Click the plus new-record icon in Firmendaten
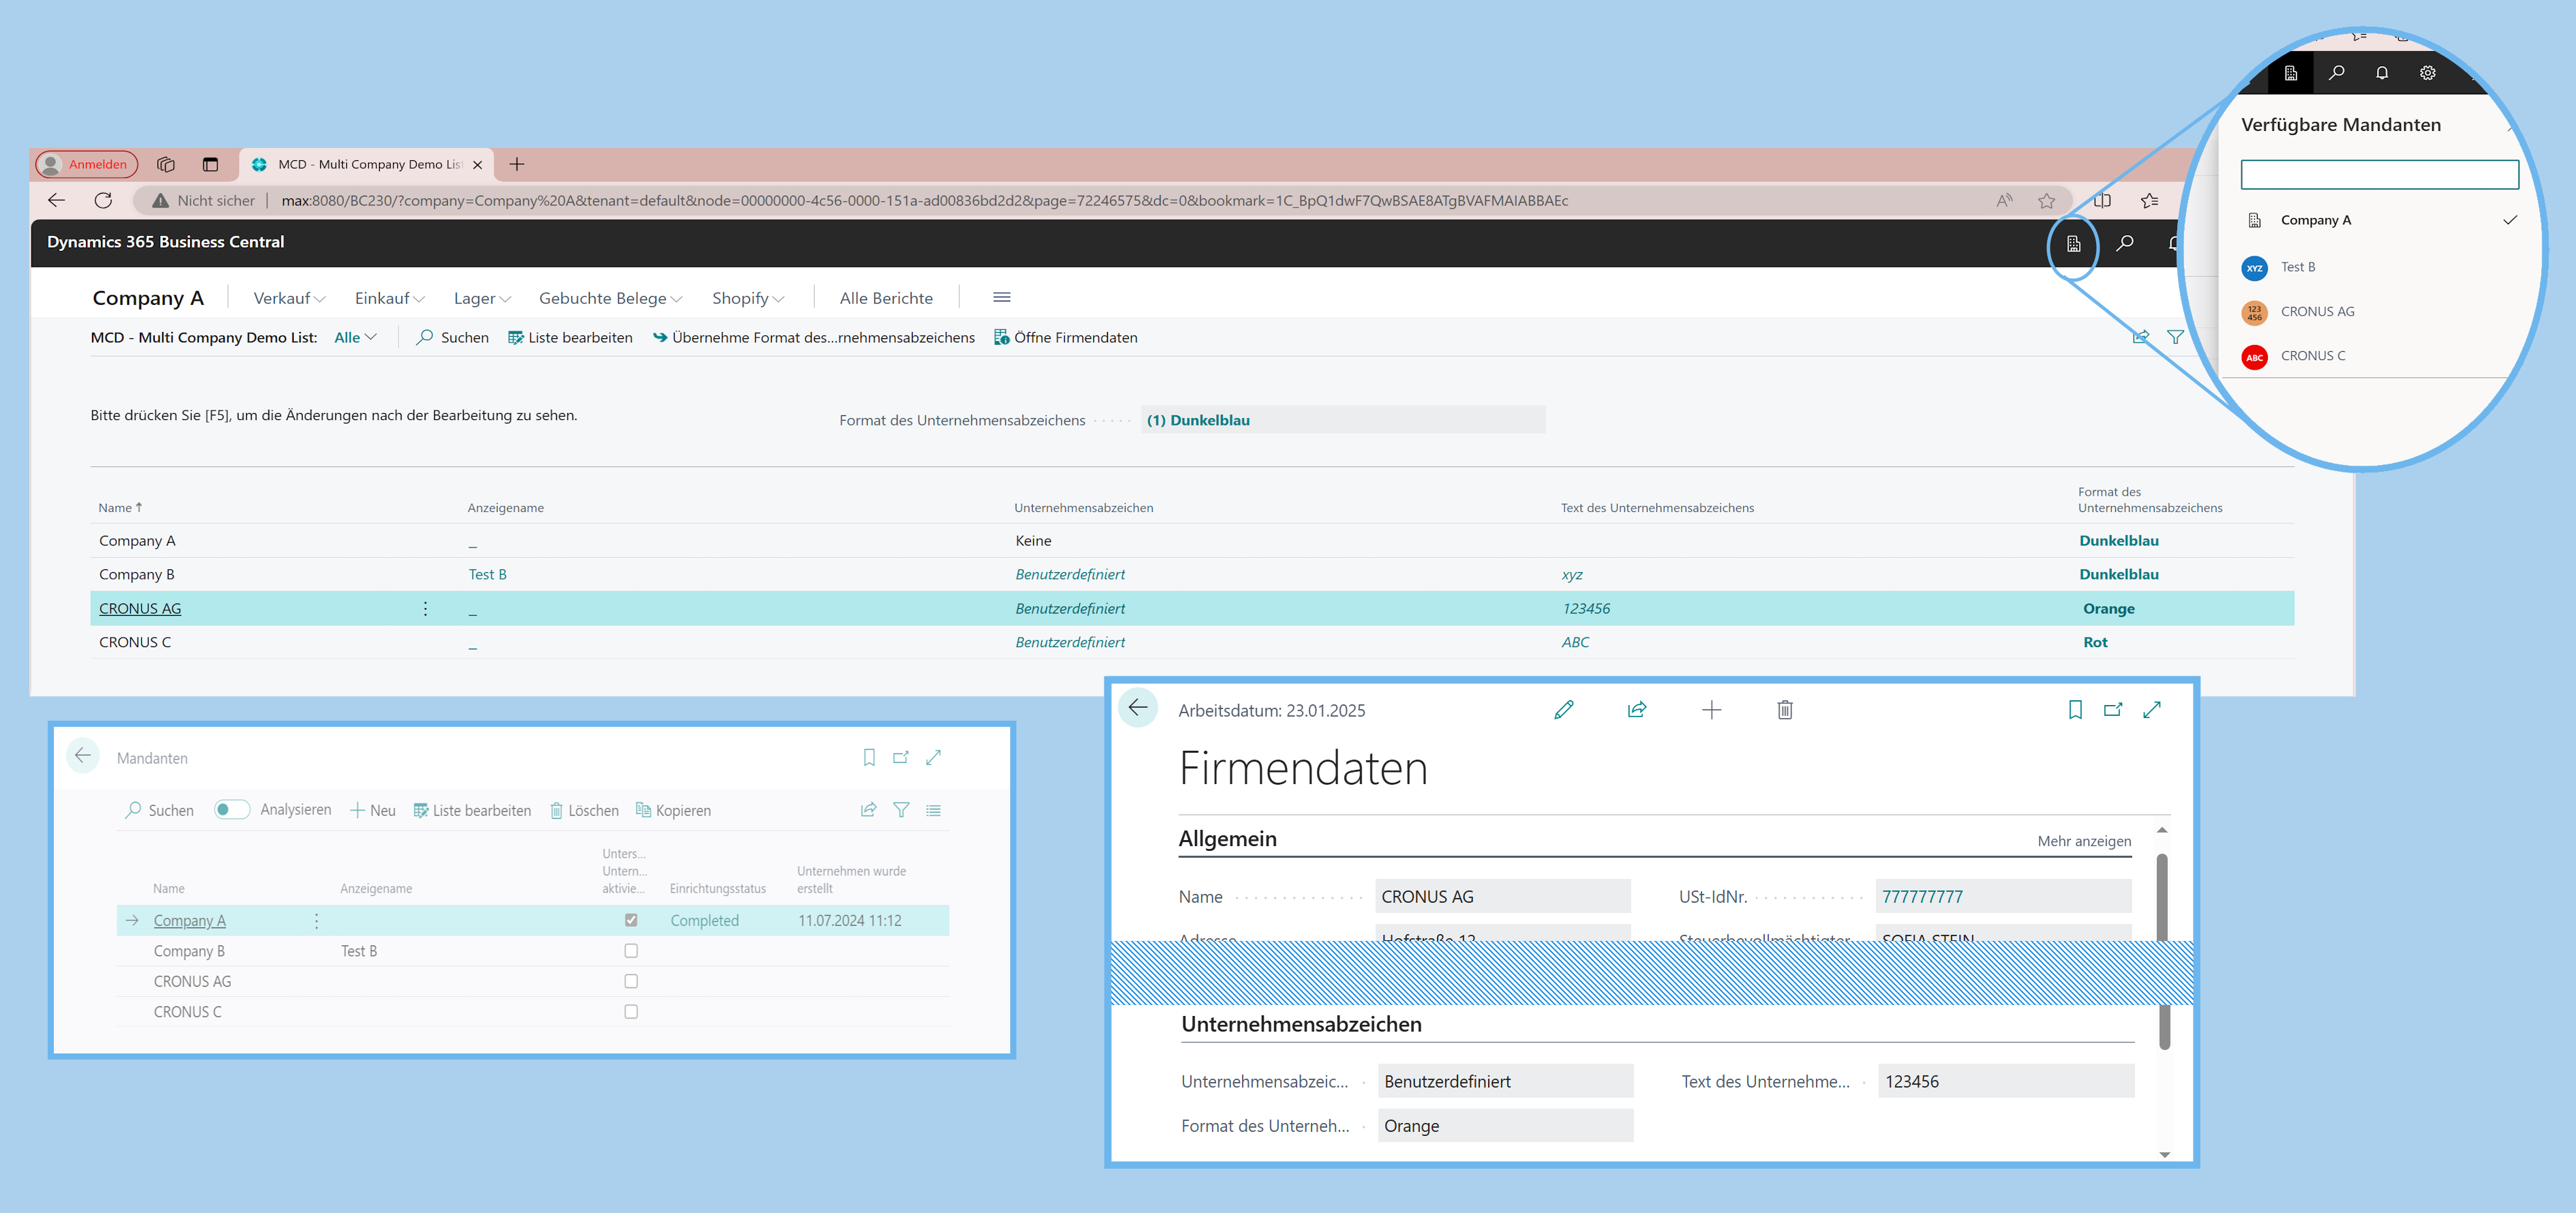The height and width of the screenshot is (1213, 2576). [1711, 710]
